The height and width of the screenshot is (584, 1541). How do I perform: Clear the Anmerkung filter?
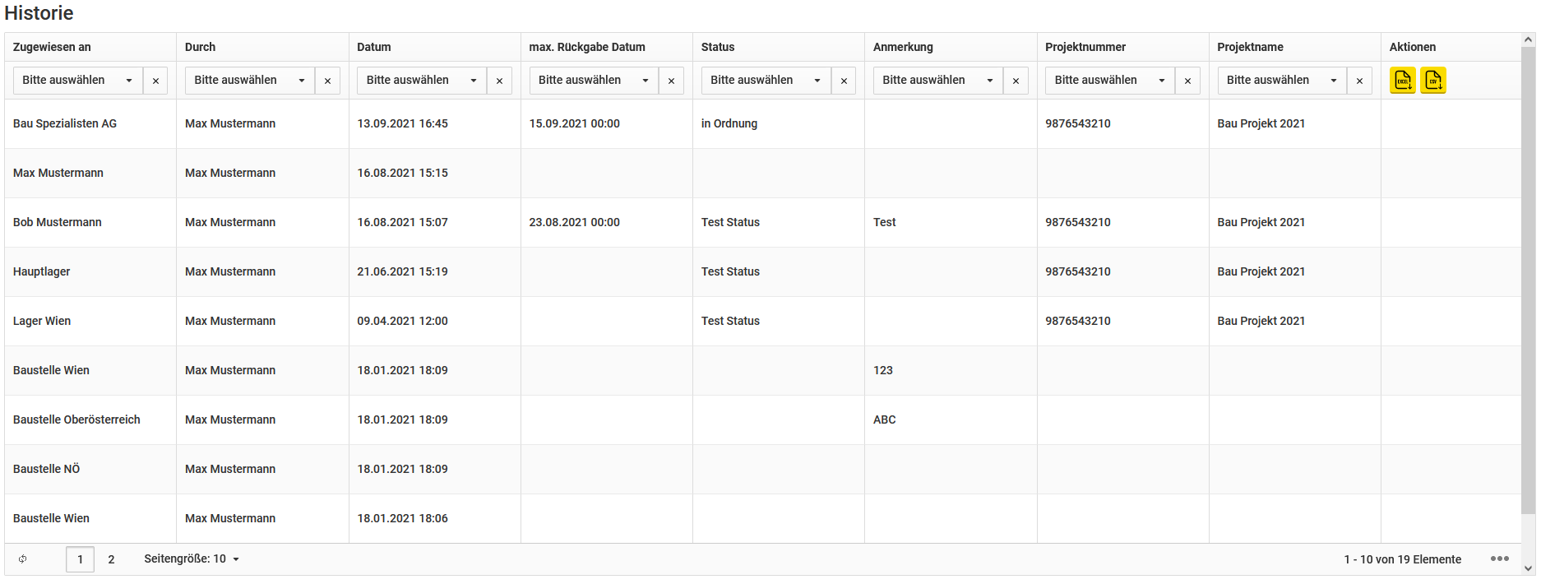point(1016,81)
